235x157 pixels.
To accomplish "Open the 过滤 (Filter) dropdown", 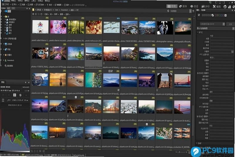I will pyautogui.click(x=46, y=14).
